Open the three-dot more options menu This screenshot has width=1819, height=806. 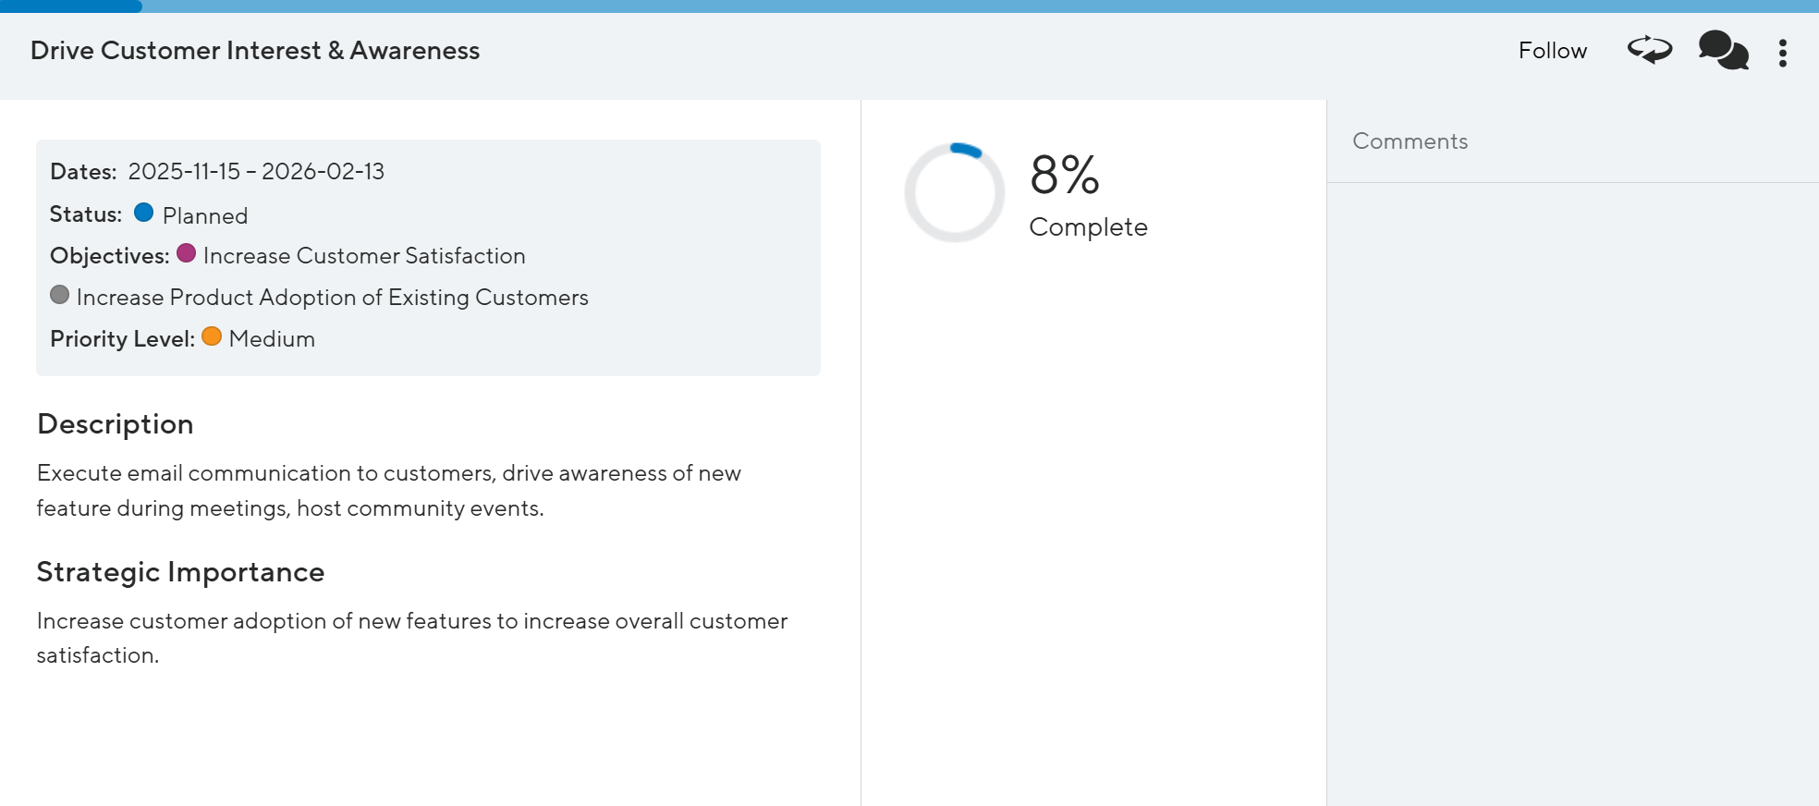(x=1783, y=53)
